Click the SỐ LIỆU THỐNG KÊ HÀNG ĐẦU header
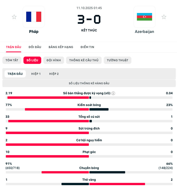 [x=89, y=83]
